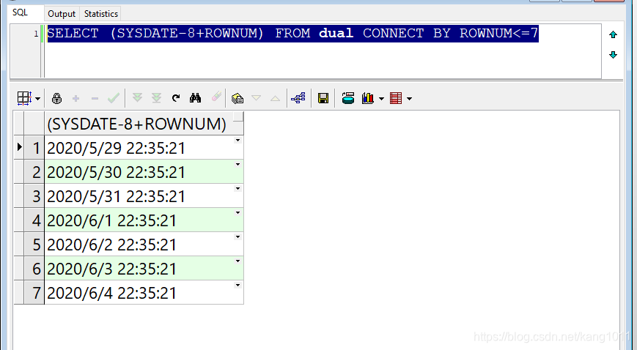
Task: Switch to the SQL tab
Action: [x=20, y=12]
